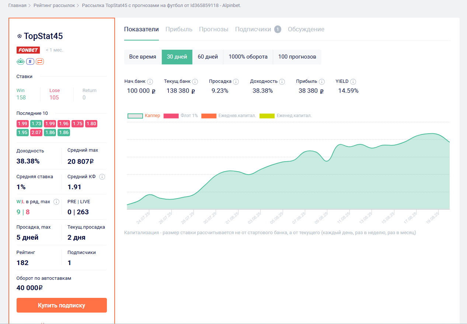Image resolution: width=467 pixels, height=324 pixels.
Task: Switch to the Прибыль tab
Action: [179, 29]
